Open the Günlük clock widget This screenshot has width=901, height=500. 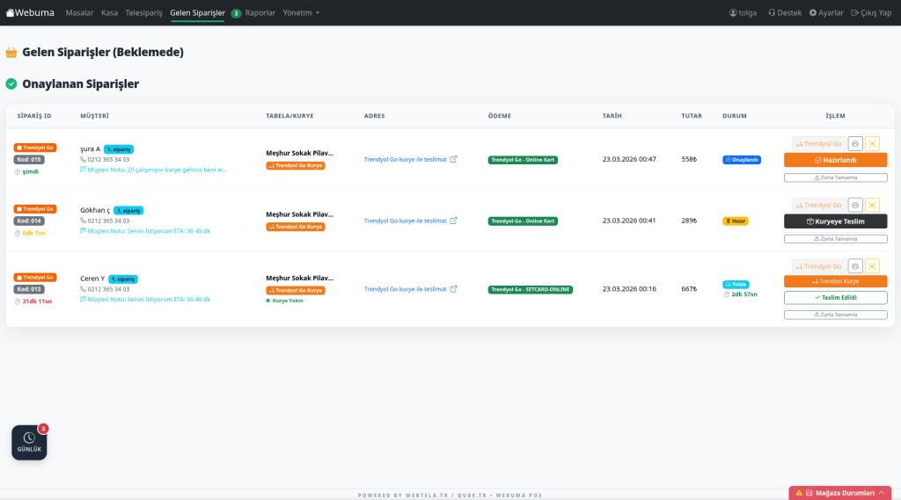point(29,442)
